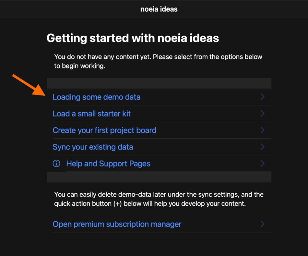Click chevron next to Sync your existing data
The height and width of the screenshot is (256, 308).
point(263,147)
